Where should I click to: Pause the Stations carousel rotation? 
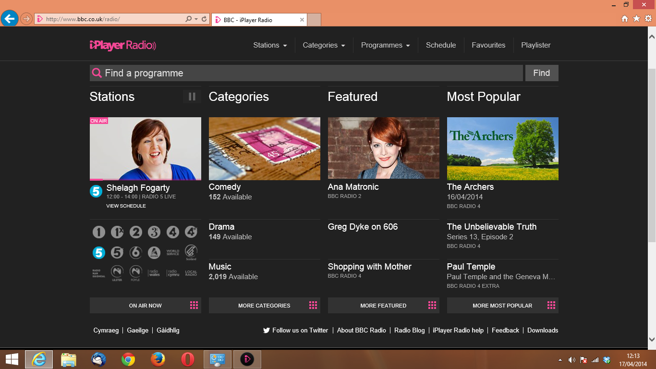coord(192,97)
